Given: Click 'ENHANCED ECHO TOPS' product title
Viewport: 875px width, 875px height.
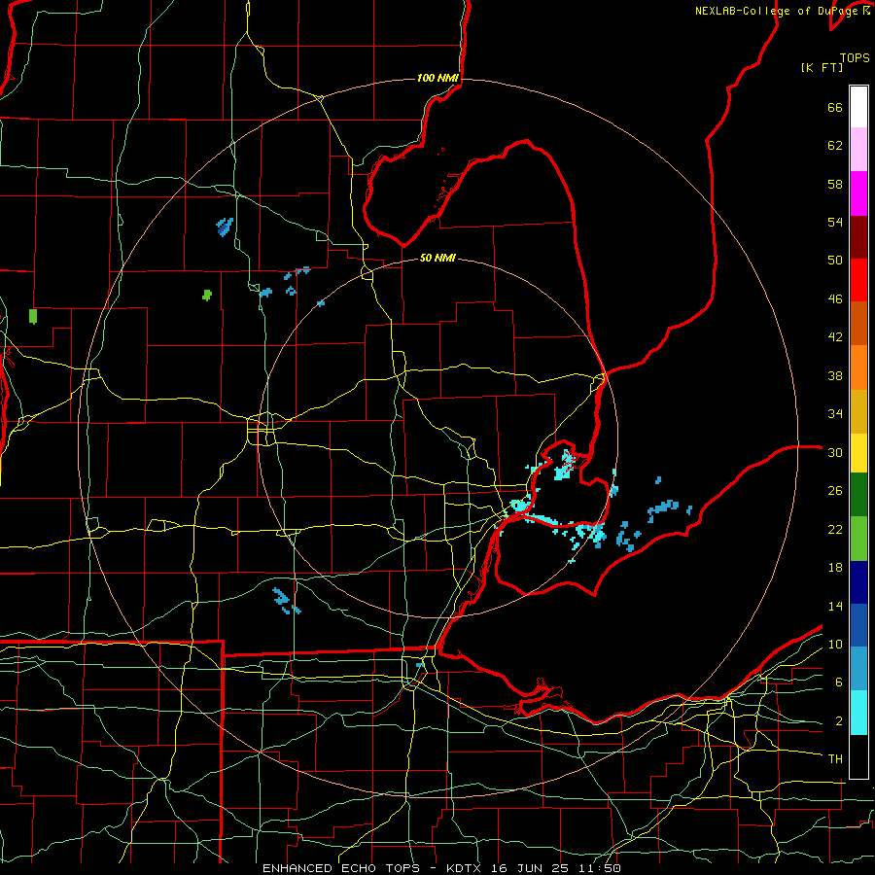Looking at the screenshot, I should point(341,868).
